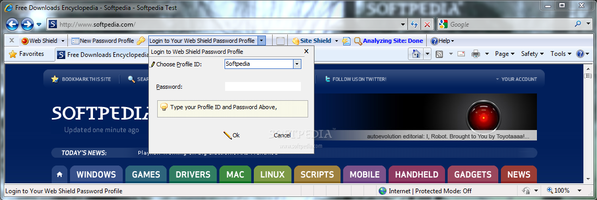Click New Password Profile button
This screenshot has height=200, width=597.
(103, 41)
